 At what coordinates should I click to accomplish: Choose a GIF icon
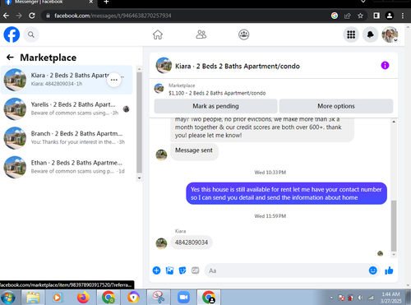click(x=196, y=270)
